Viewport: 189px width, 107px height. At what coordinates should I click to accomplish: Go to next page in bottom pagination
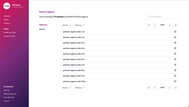pyautogui.click(x=170, y=88)
